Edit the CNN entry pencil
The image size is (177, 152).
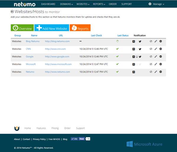pos(156,49)
